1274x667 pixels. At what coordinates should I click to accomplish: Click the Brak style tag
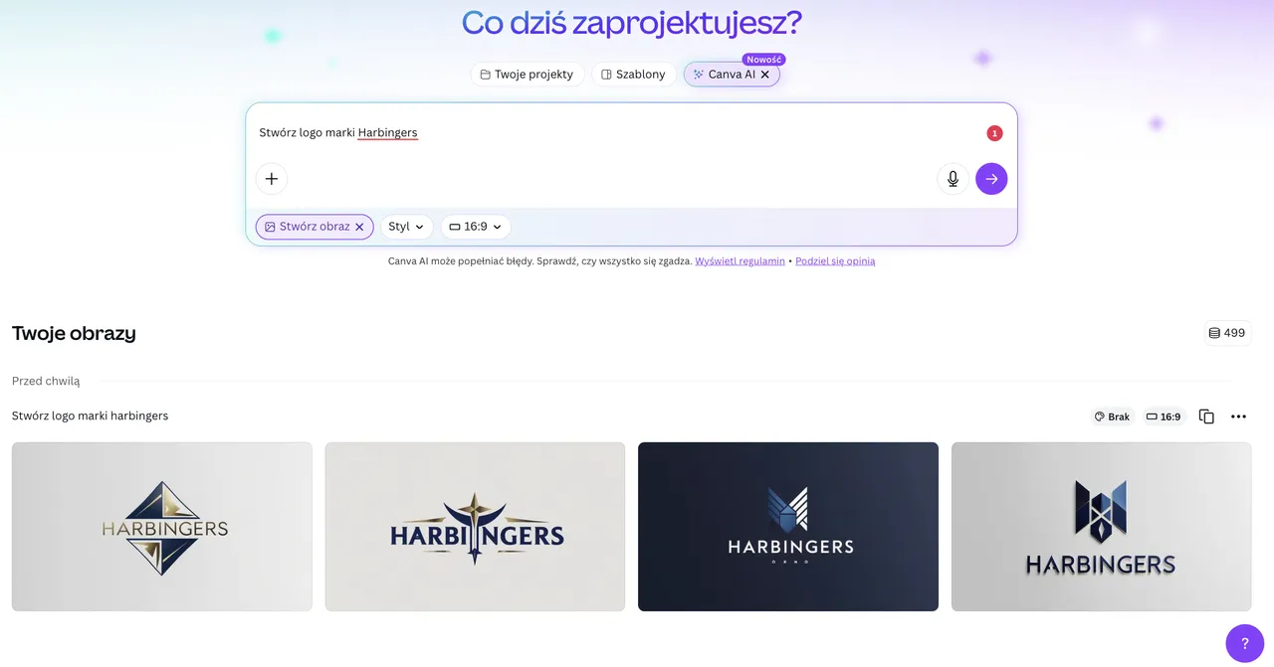click(1112, 417)
